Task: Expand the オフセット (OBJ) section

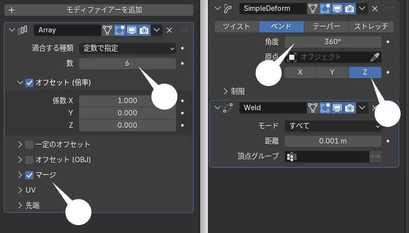Action: [x=20, y=160]
